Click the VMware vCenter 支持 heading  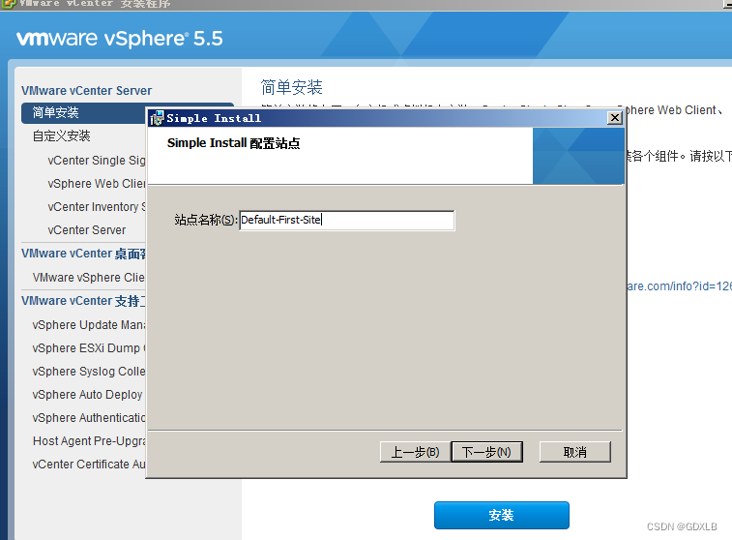pyautogui.click(x=83, y=301)
